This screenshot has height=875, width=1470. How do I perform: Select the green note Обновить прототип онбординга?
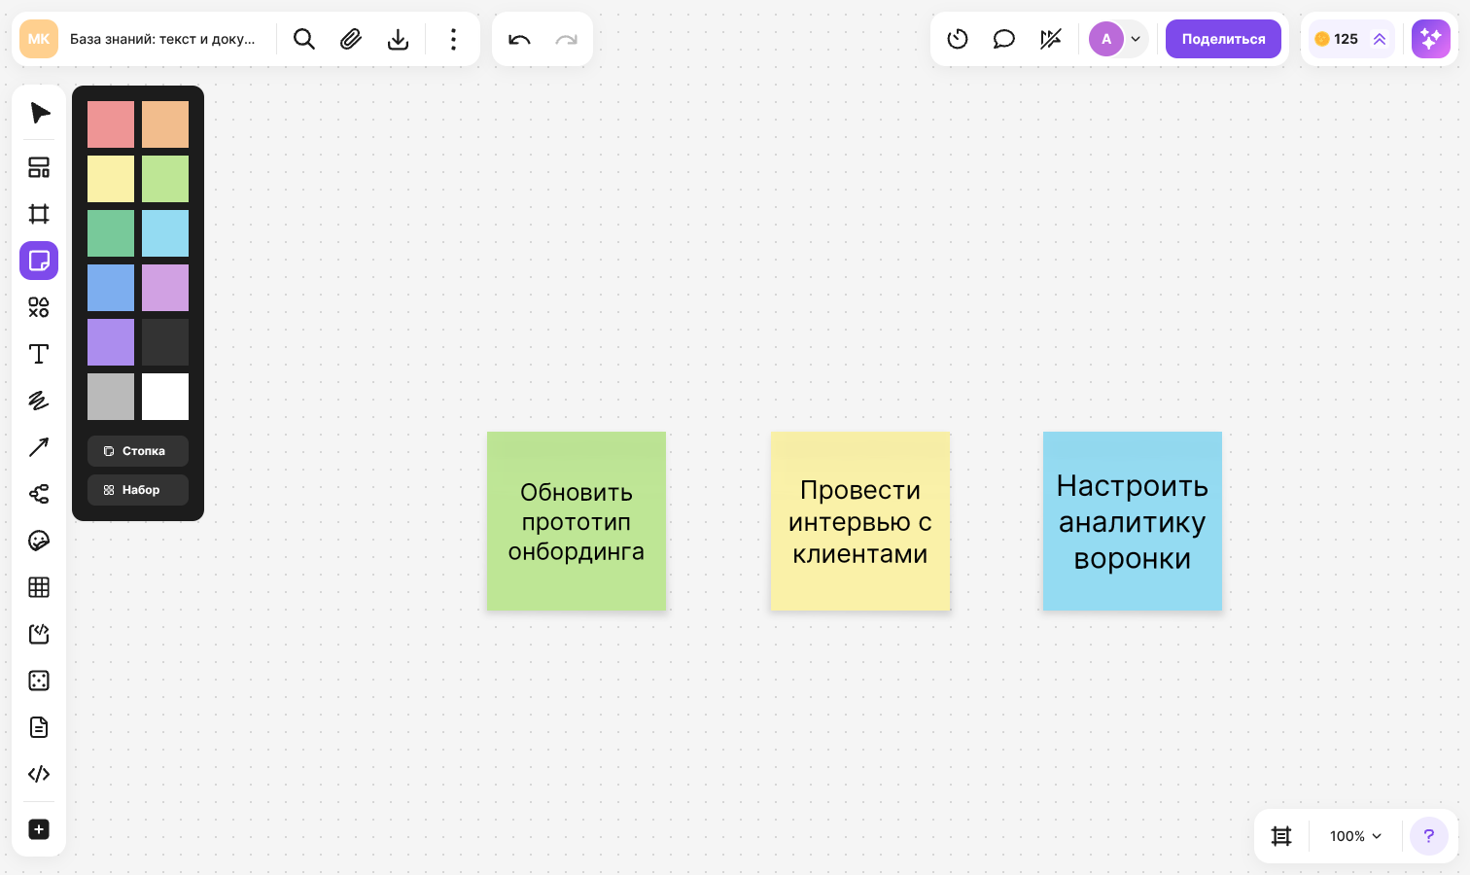pyautogui.click(x=577, y=521)
